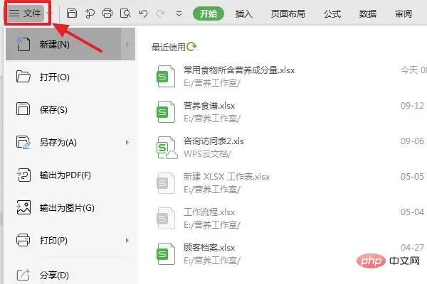Choose 打开(O) menu entry
Screen dimensions: 427x284
click(70, 77)
